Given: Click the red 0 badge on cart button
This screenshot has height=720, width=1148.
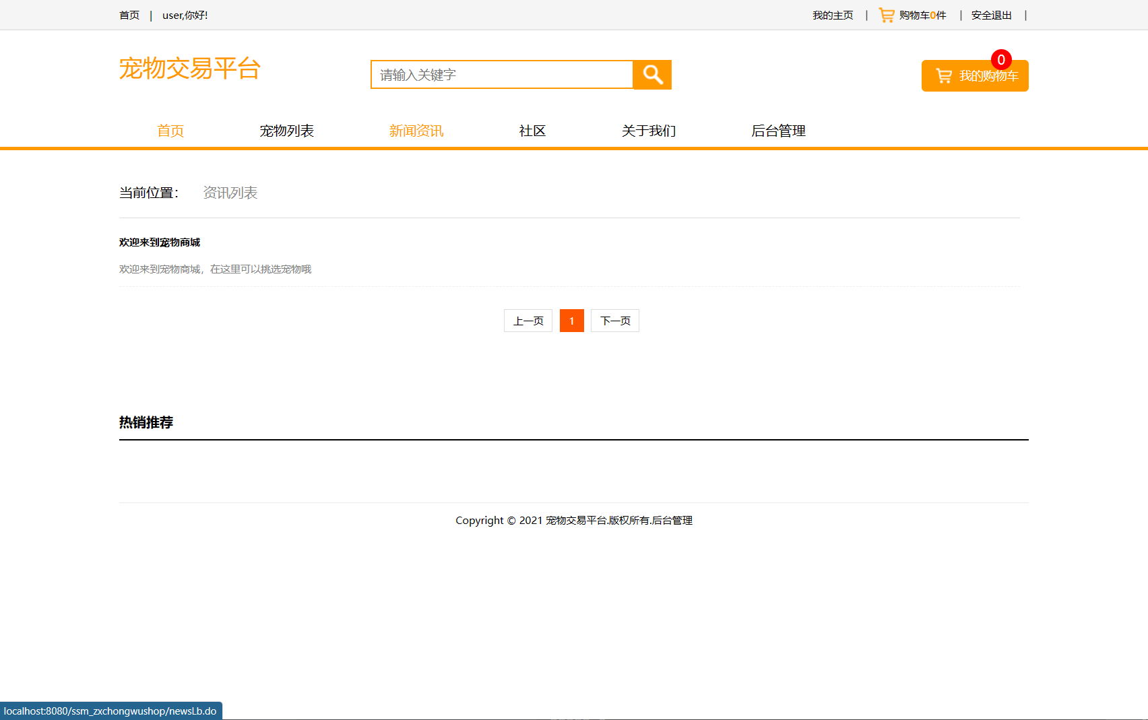Looking at the screenshot, I should (1002, 60).
